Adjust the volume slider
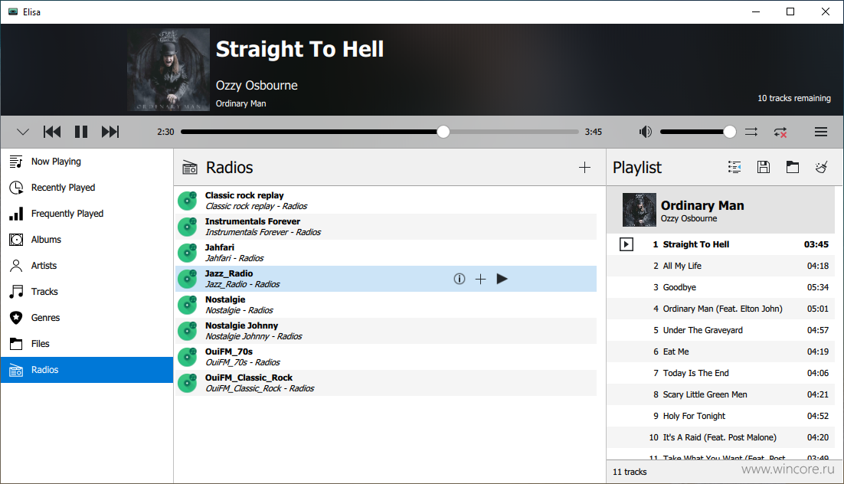 698,132
